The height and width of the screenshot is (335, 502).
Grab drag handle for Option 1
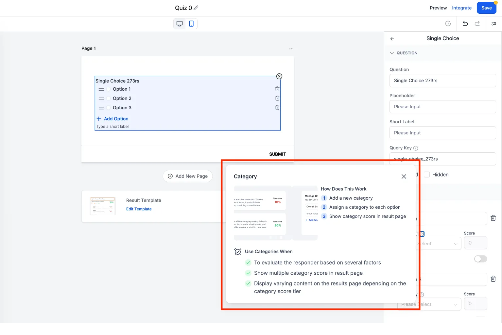click(101, 89)
